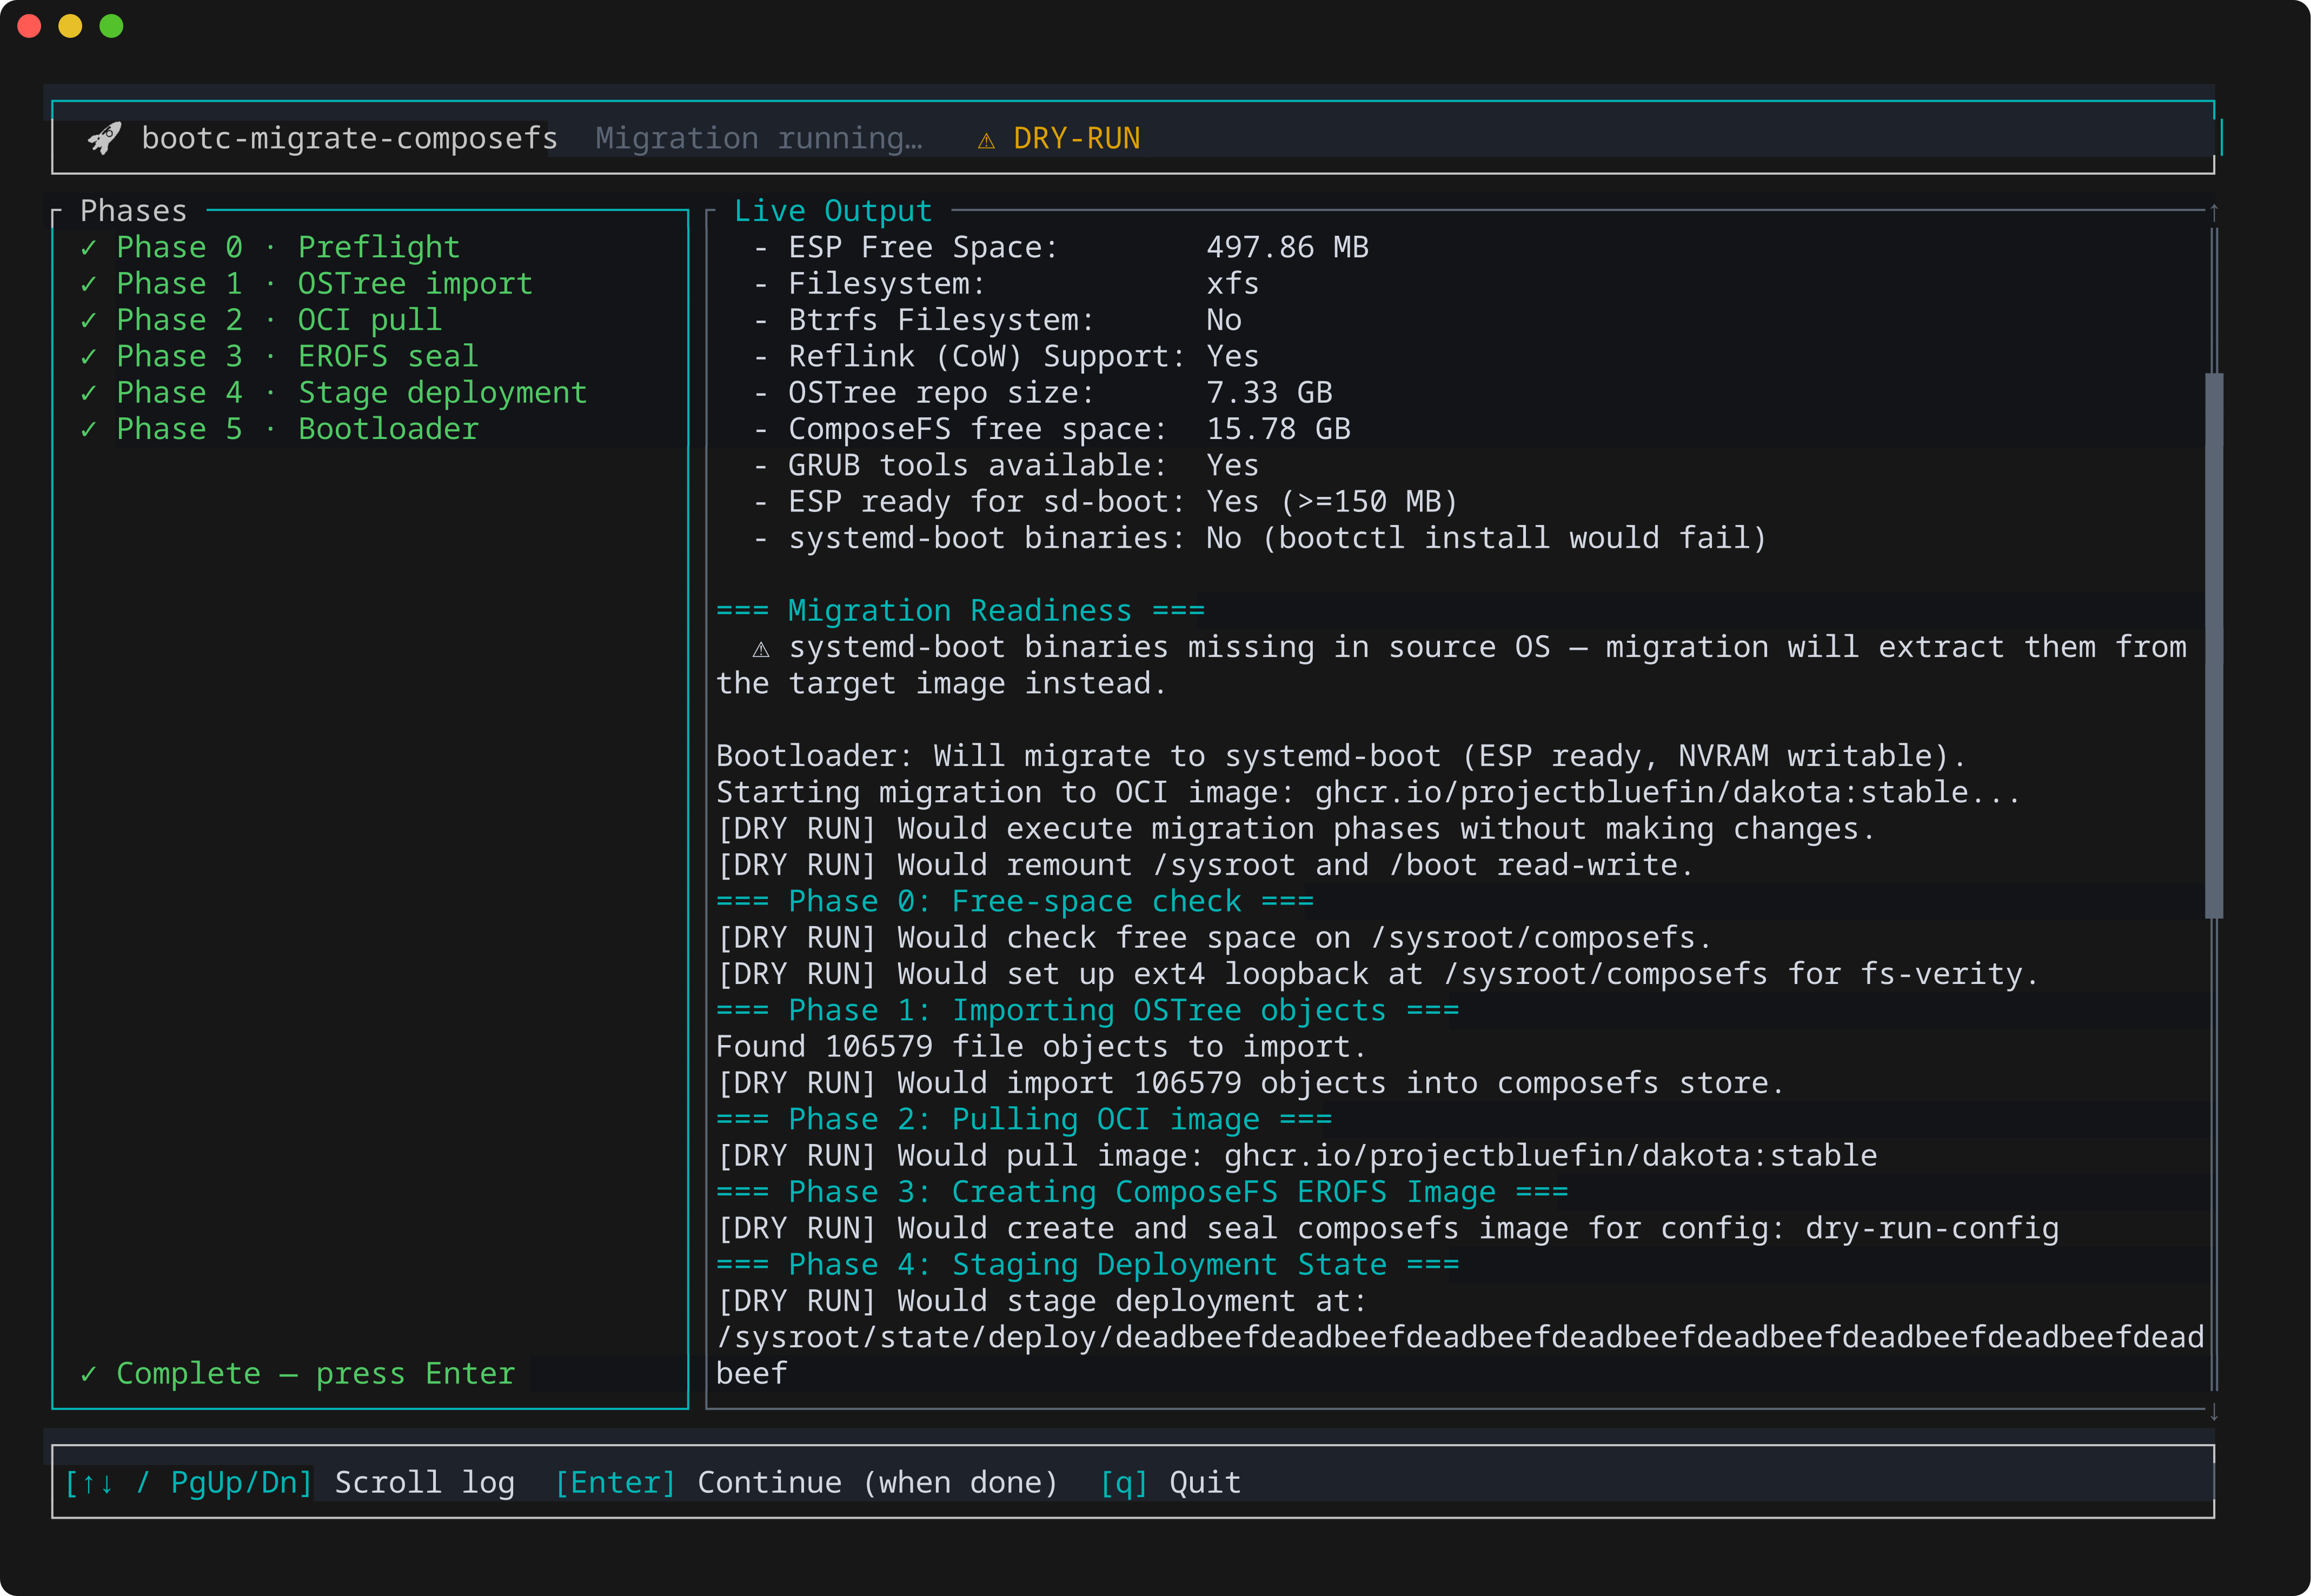Click the Phase 1 OSTree import checkmark
2311x1596 pixels.
(89, 284)
